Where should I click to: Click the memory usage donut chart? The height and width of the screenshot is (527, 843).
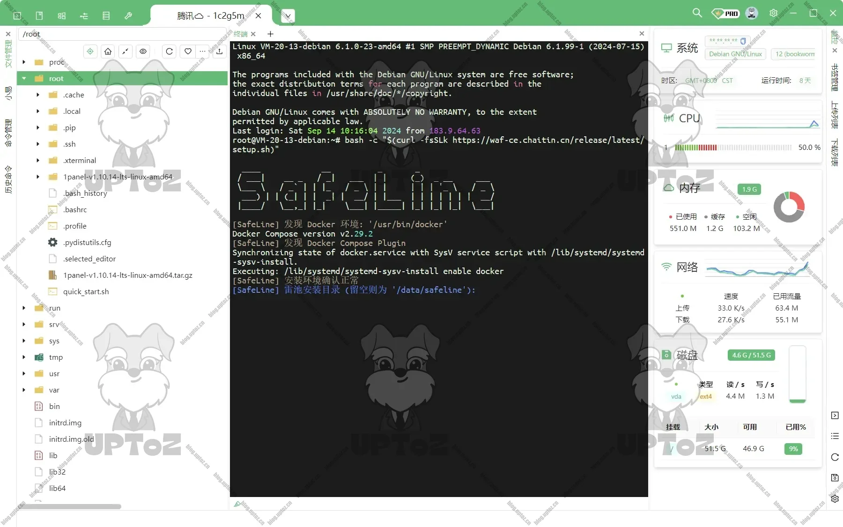(789, 207)
